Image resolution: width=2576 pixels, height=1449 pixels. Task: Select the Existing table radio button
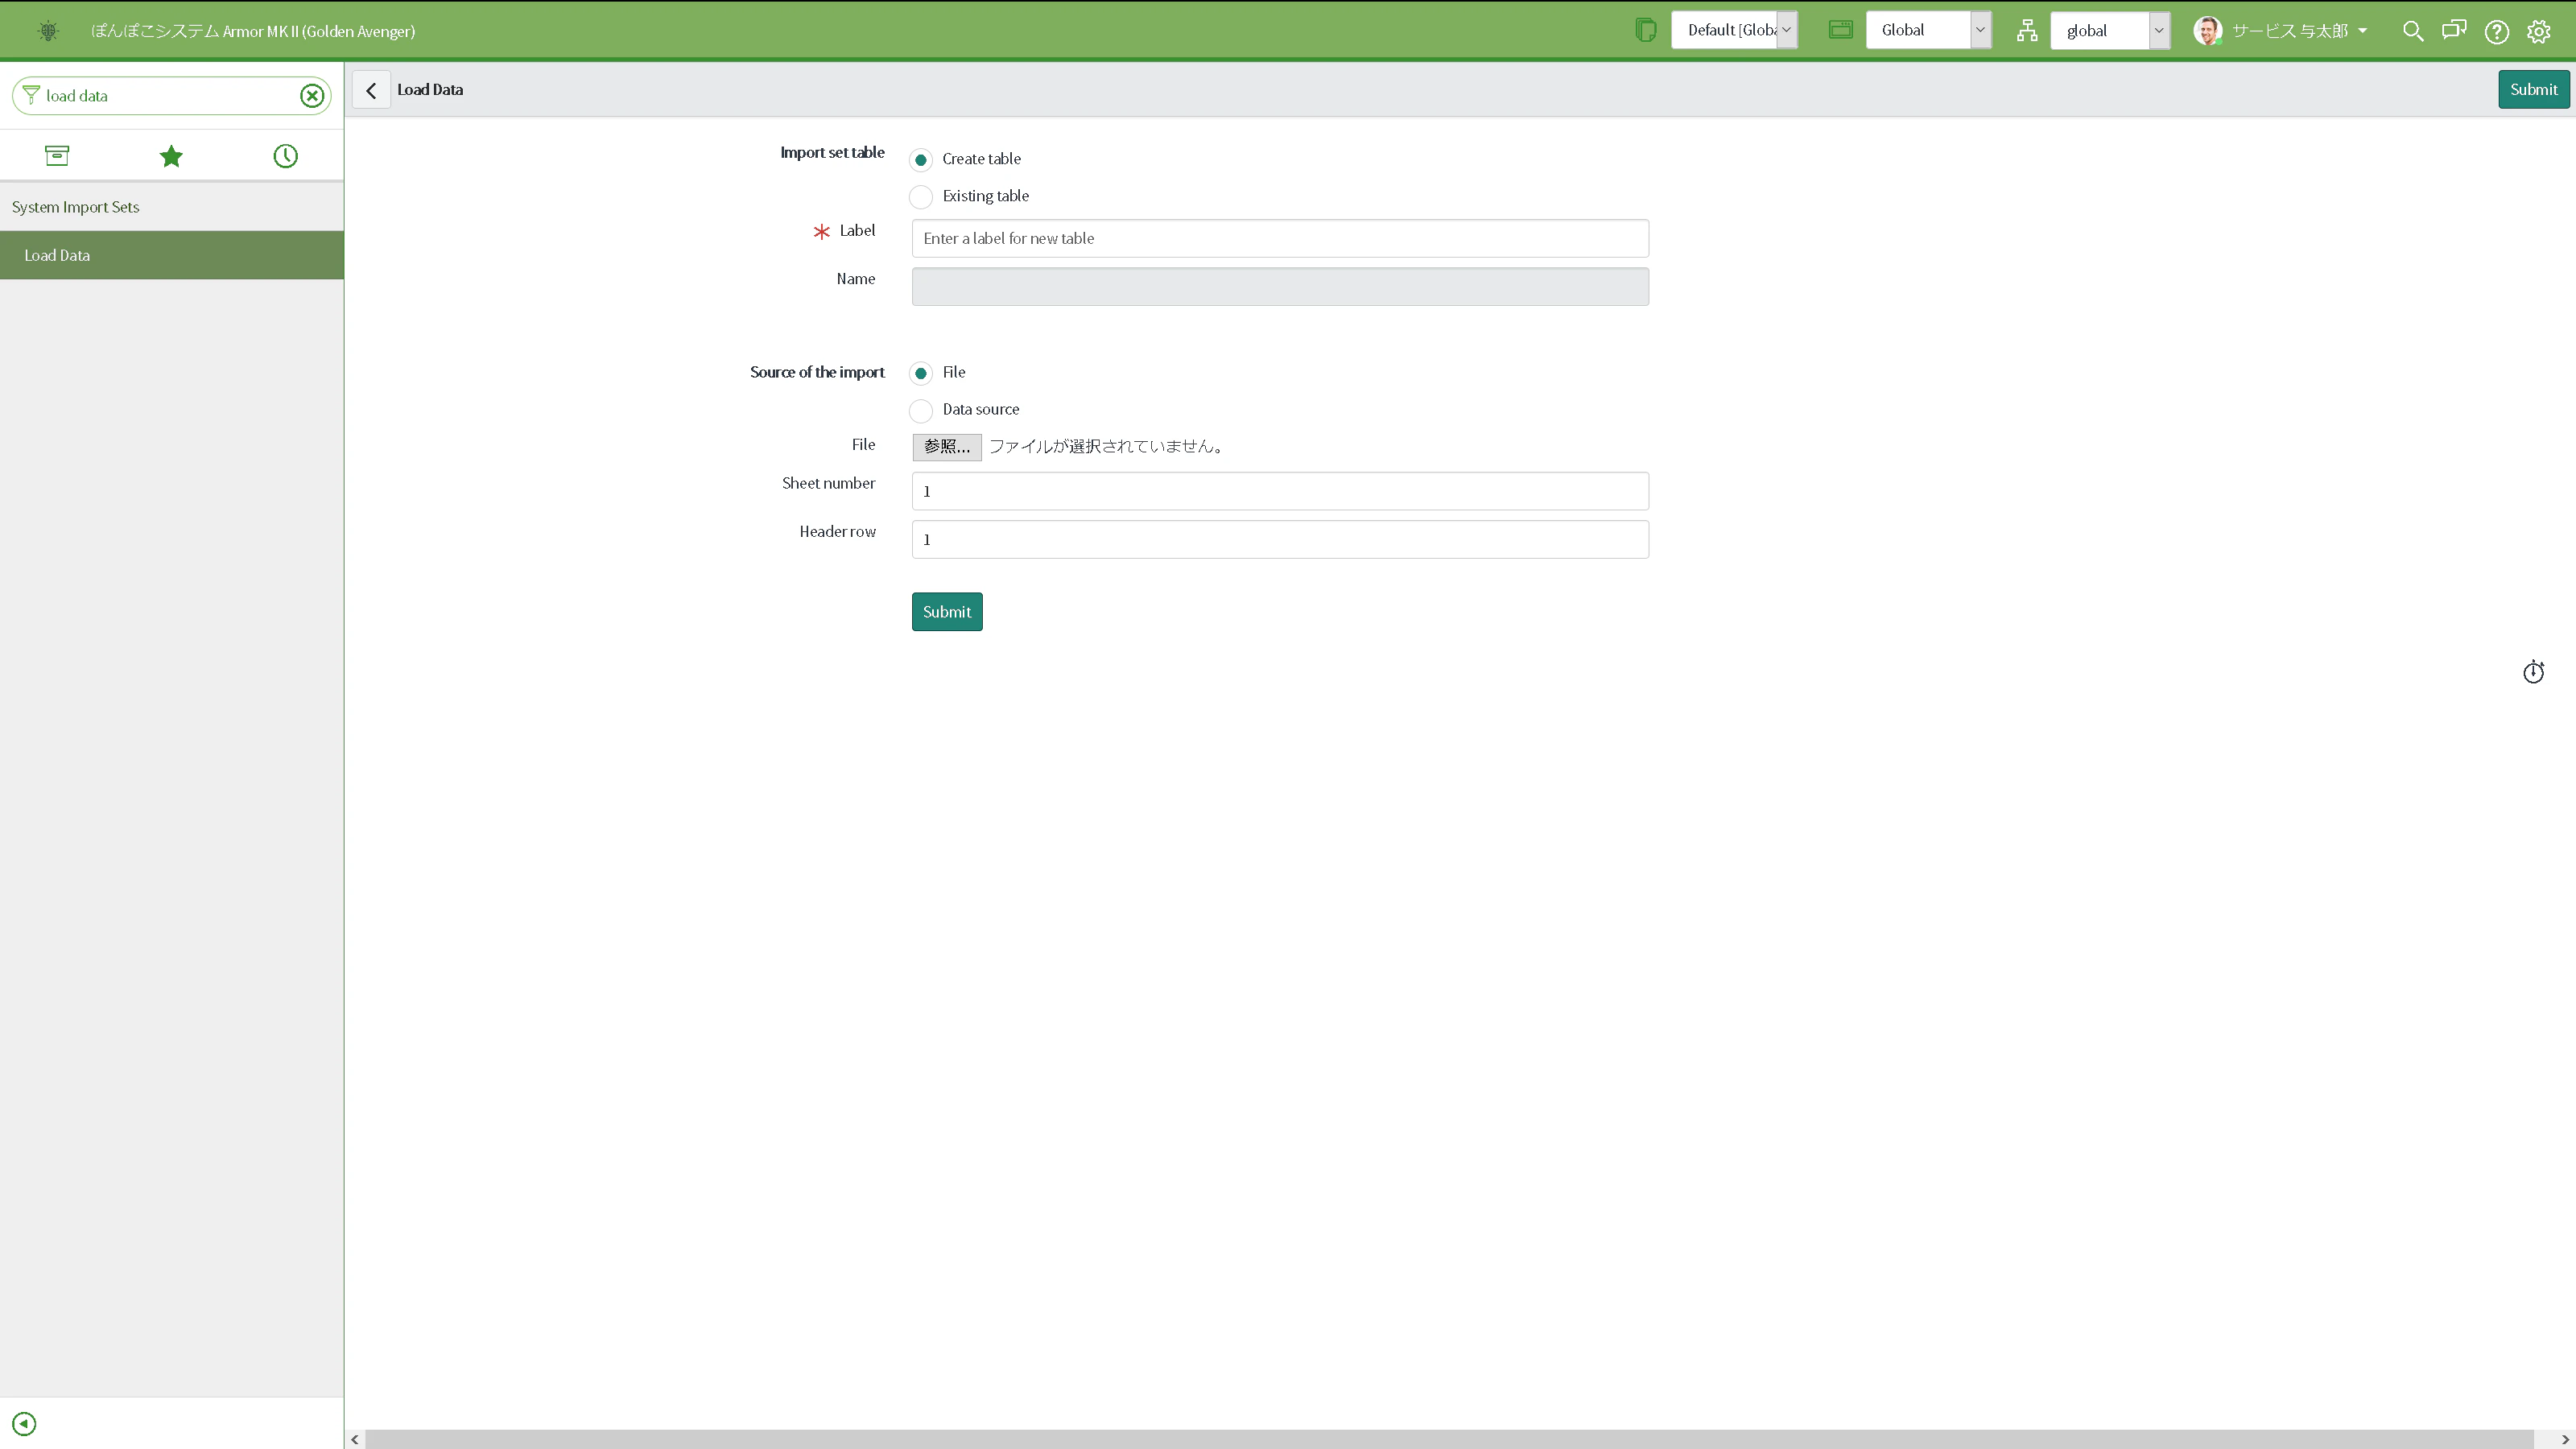pyautogui.click(x=920, y=197)
